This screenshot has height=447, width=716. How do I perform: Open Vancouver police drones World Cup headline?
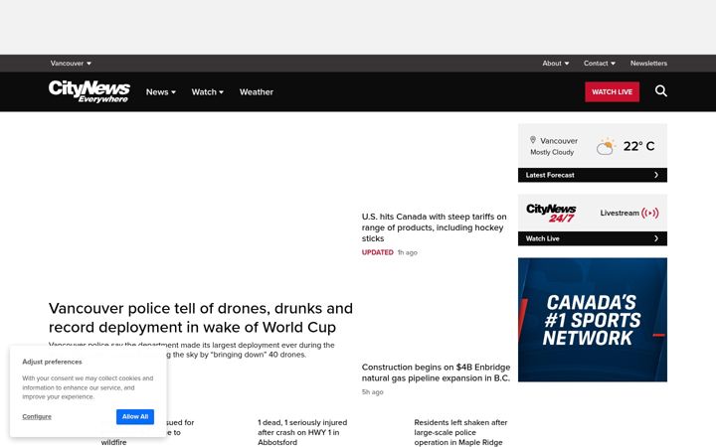click(x=201, y=318)
